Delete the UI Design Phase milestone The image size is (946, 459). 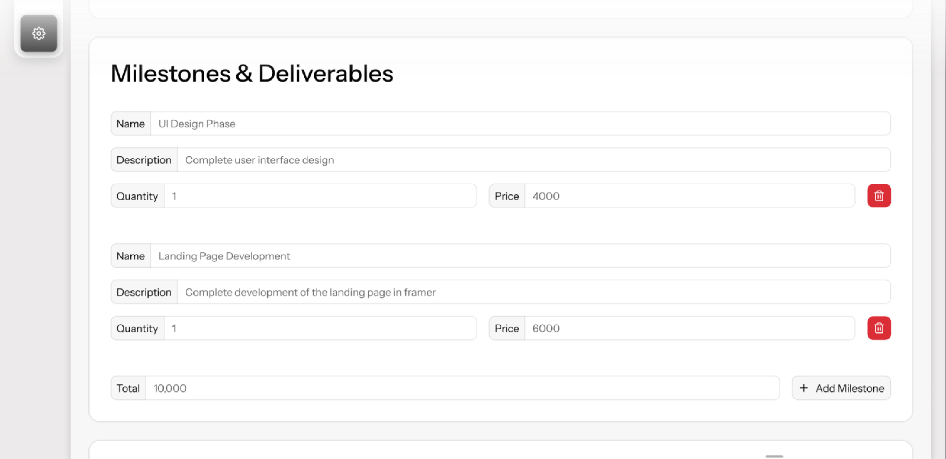tap(879, 196)
